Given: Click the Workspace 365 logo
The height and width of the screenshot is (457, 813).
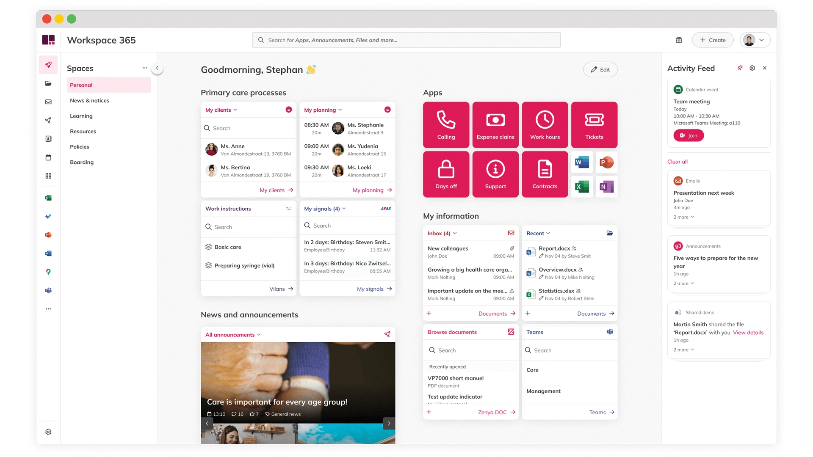Looking at the screenshot, I should click(48, 40).
